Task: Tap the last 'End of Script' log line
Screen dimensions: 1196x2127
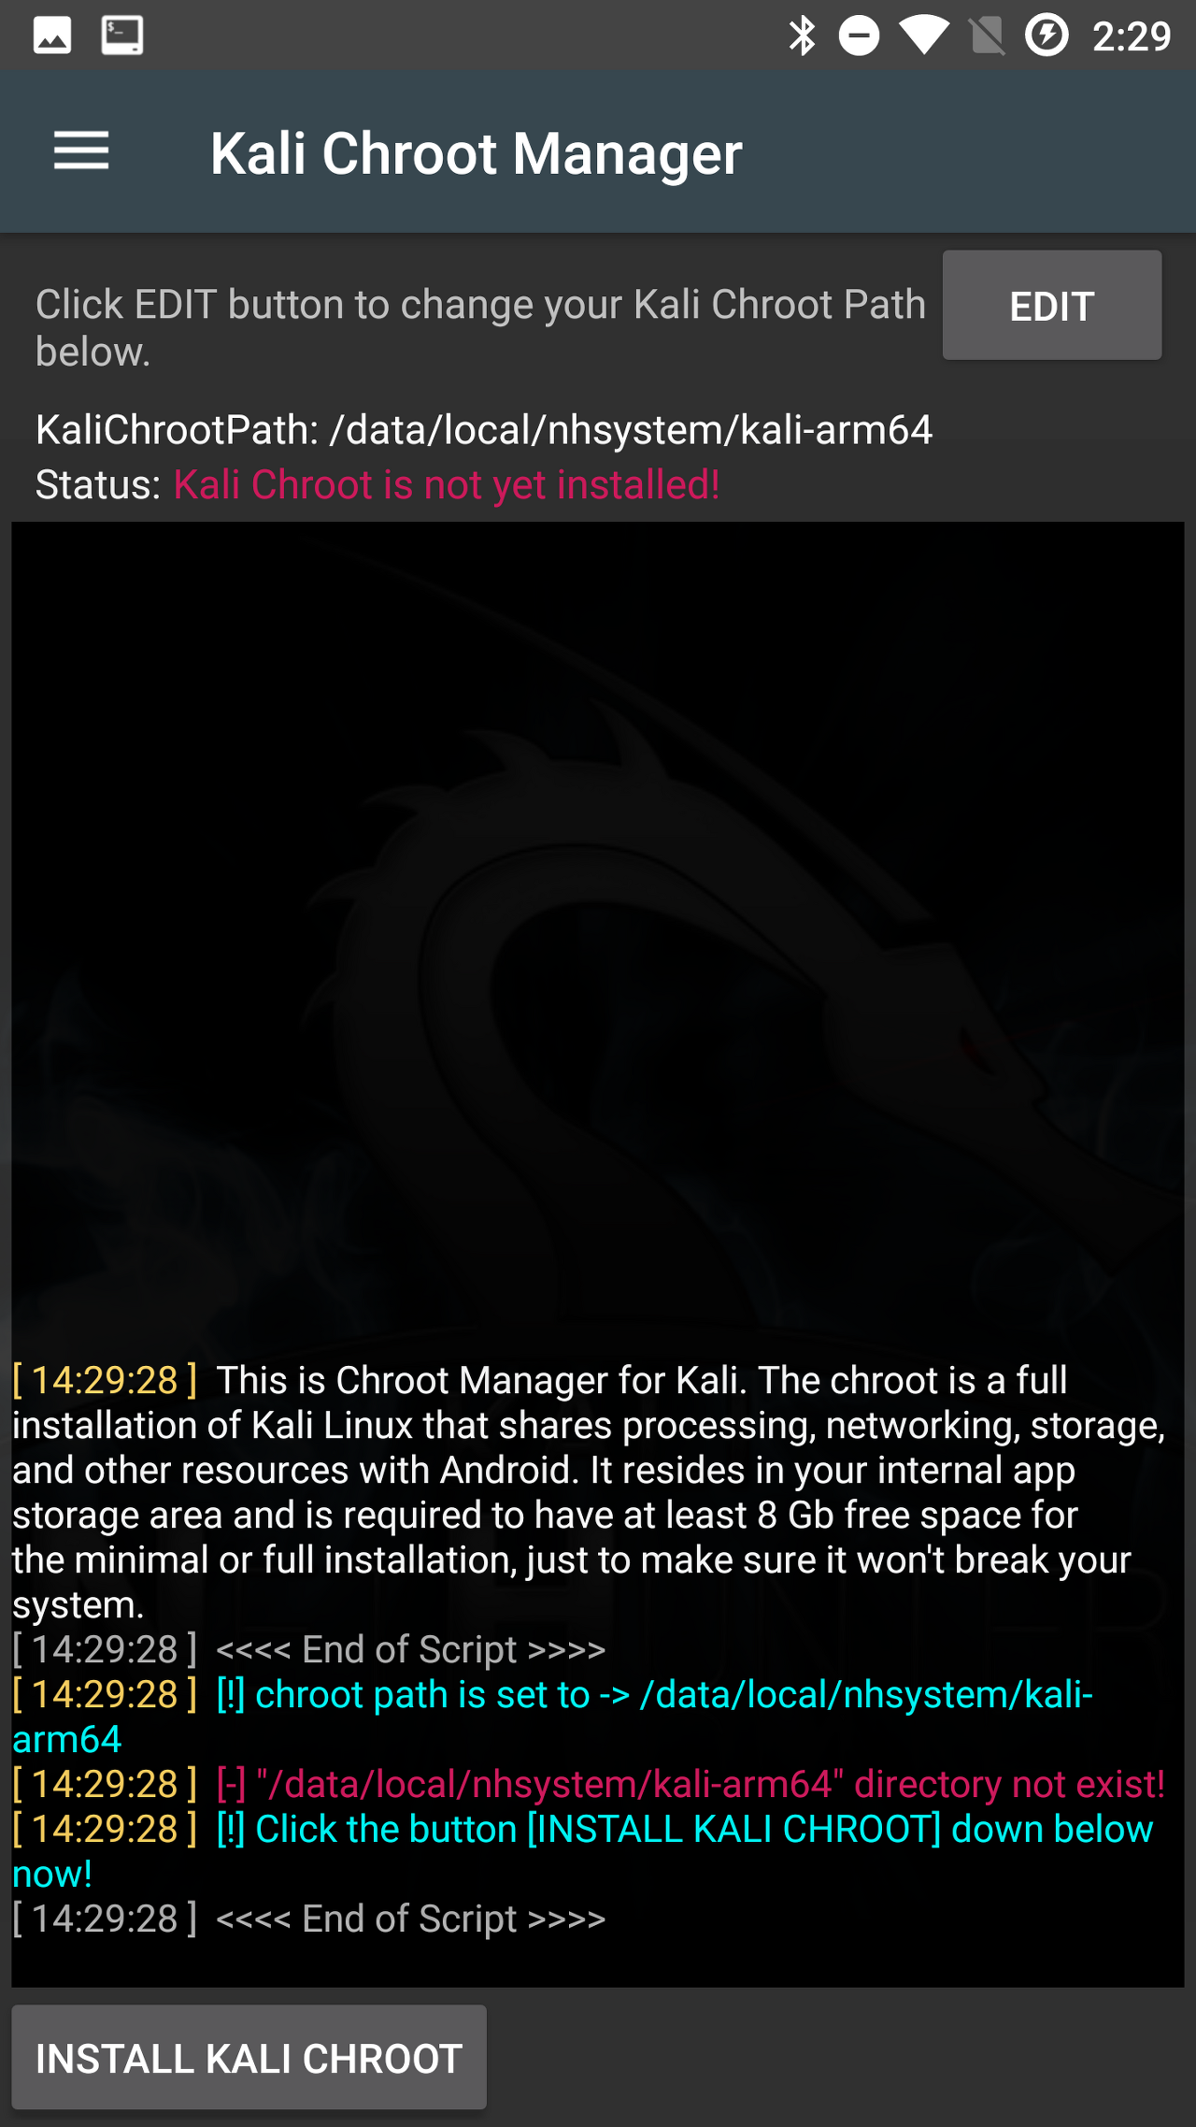Action: 309,1919
